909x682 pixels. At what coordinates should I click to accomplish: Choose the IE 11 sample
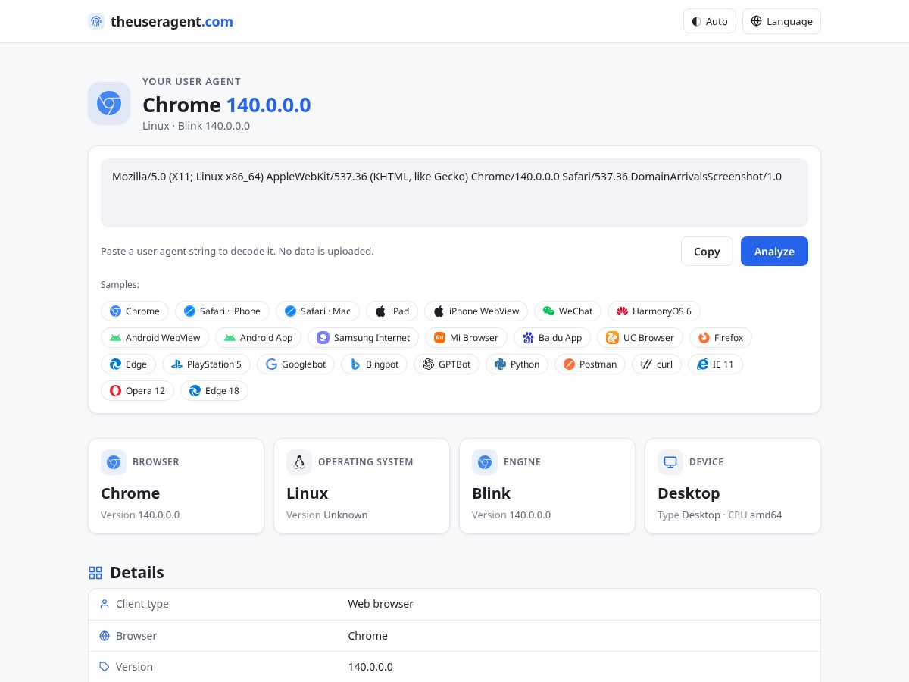point(715,364)
